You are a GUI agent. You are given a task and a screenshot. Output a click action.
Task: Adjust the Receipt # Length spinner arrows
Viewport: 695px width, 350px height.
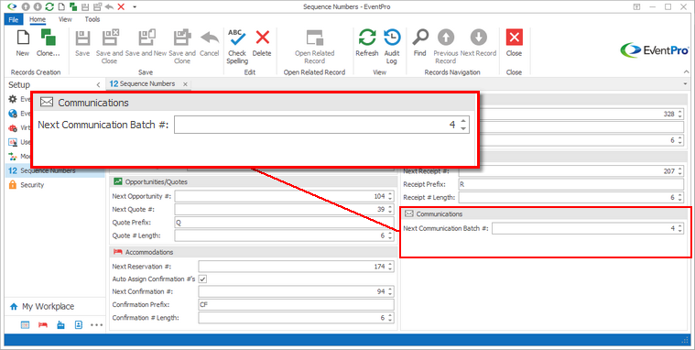click(x=680, y=197)
